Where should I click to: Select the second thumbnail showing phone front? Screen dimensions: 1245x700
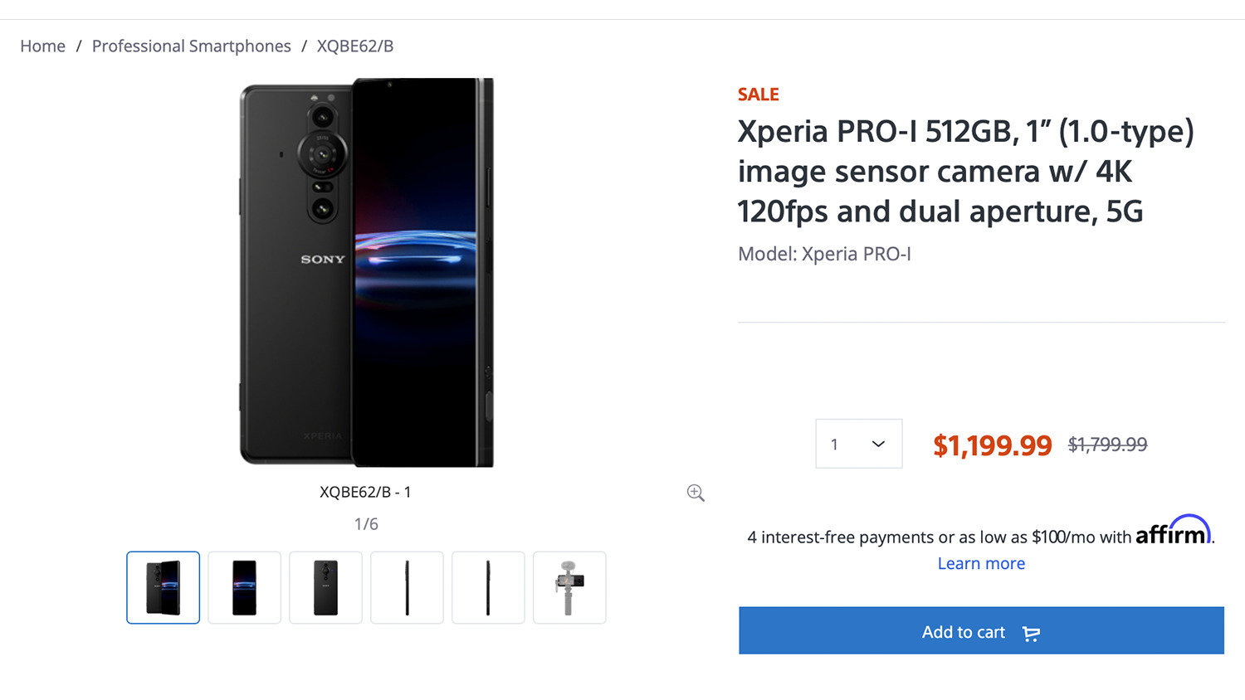tap(244, 587)
